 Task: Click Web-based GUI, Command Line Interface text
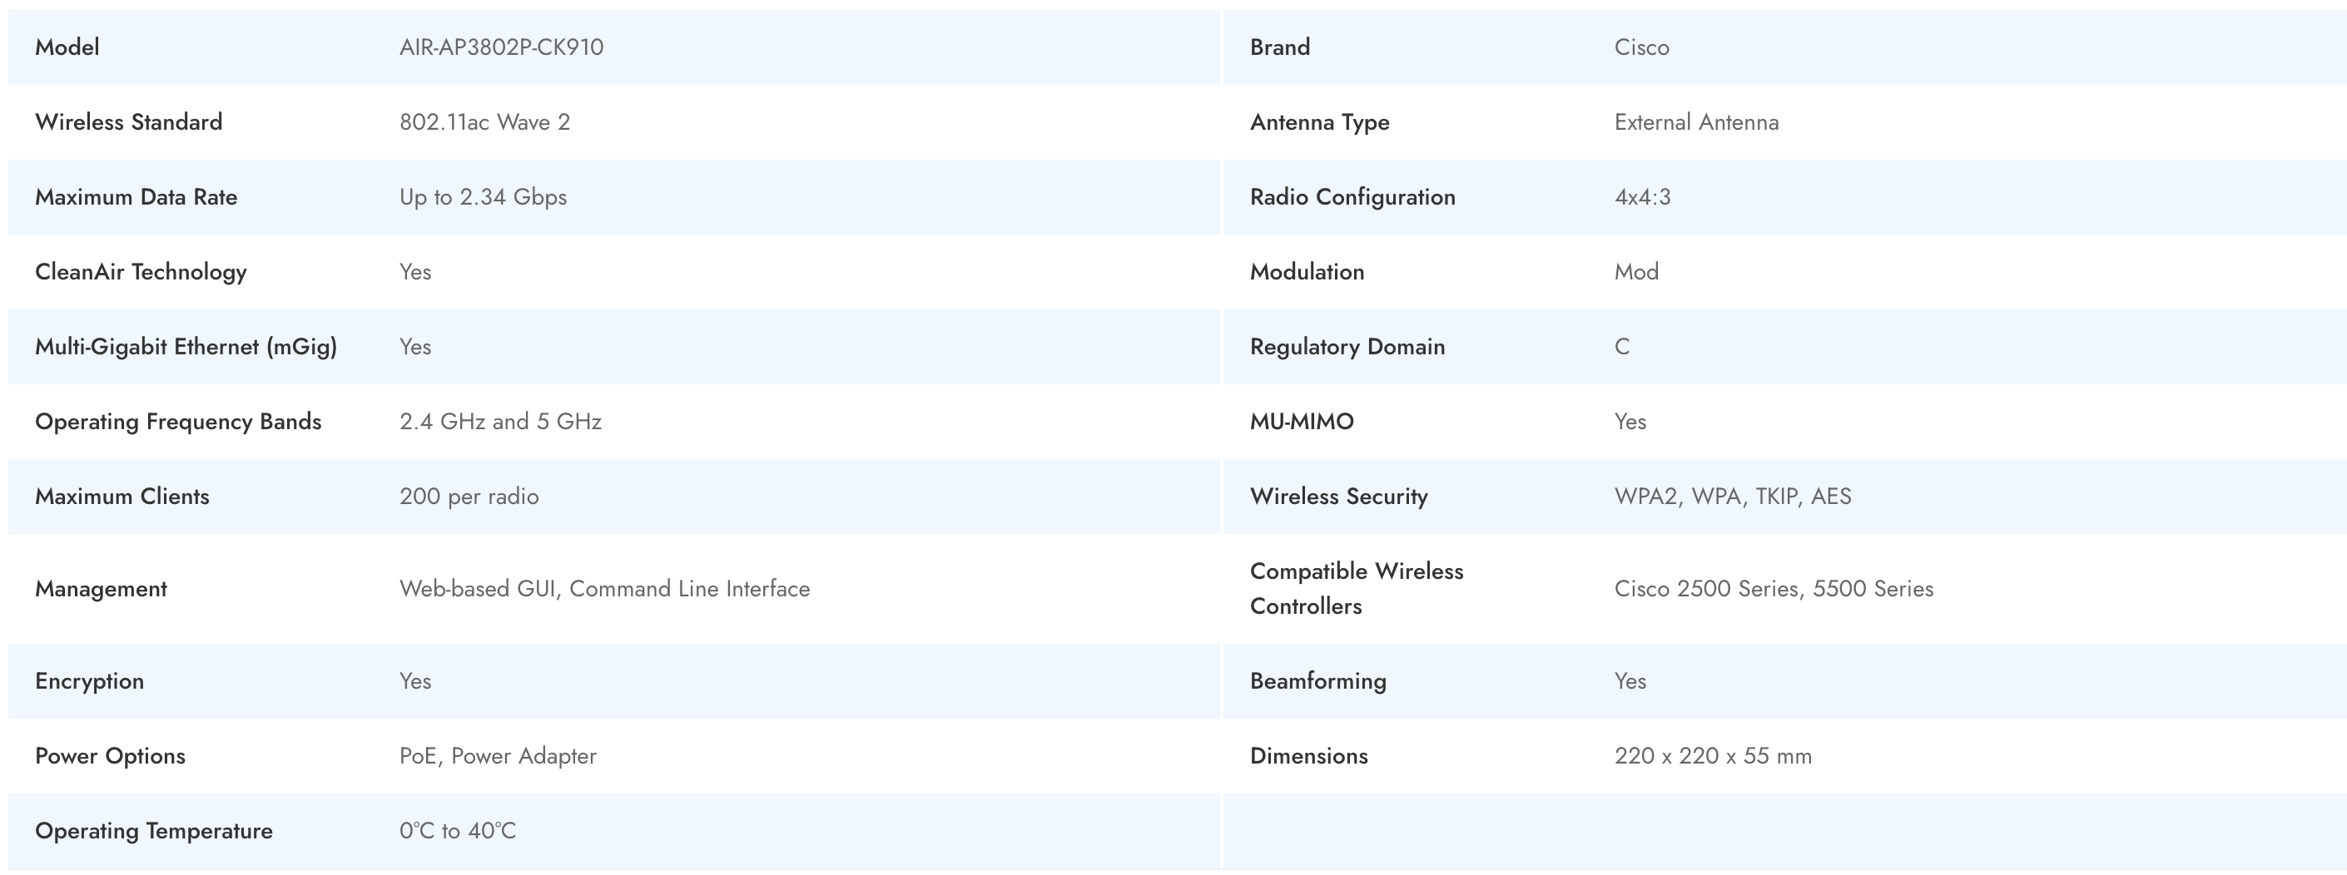tap(604, 589)
